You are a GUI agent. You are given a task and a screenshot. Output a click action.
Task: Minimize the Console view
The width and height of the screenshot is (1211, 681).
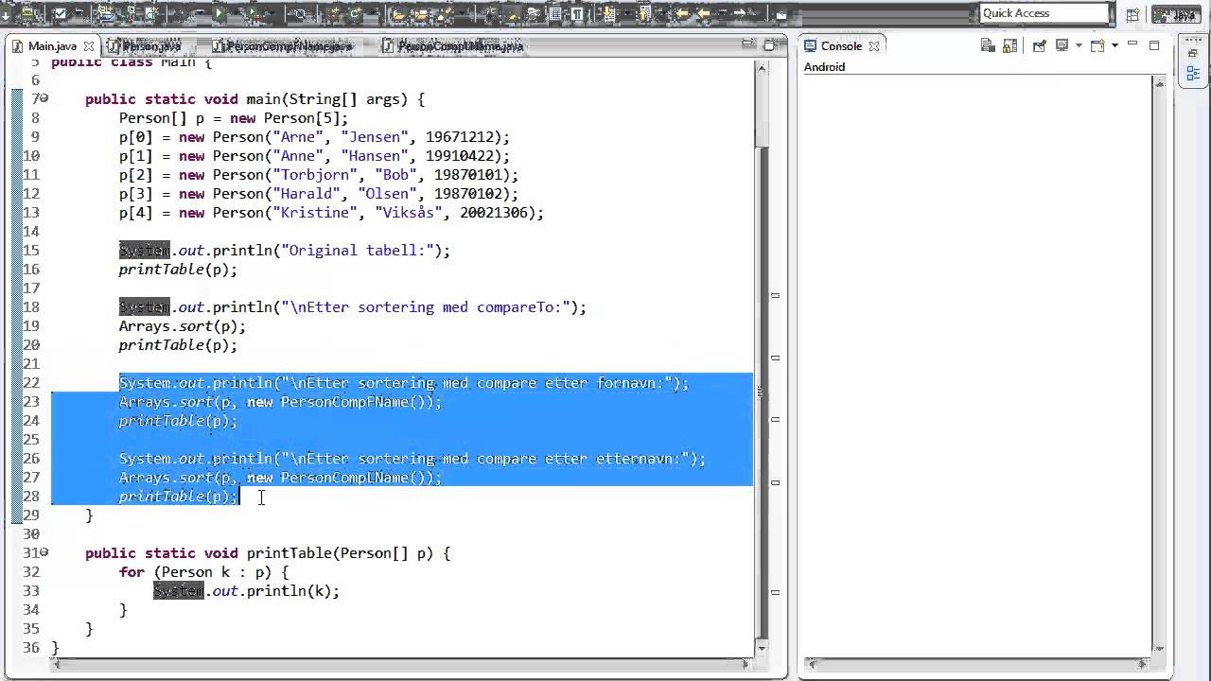pyautogui.click(x=1132, y=44)
